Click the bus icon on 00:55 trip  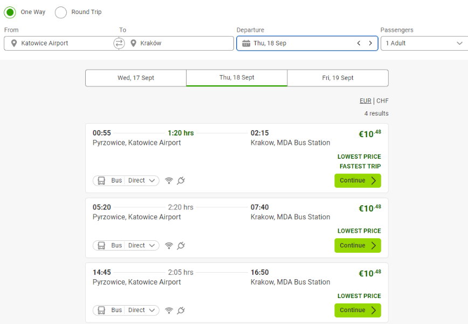click(101, 180)
